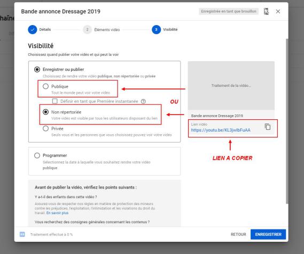The height and width of the screenshot is (254, 304).
Task: Select the Non répertoriée radio option
Action: pos(45,112)
